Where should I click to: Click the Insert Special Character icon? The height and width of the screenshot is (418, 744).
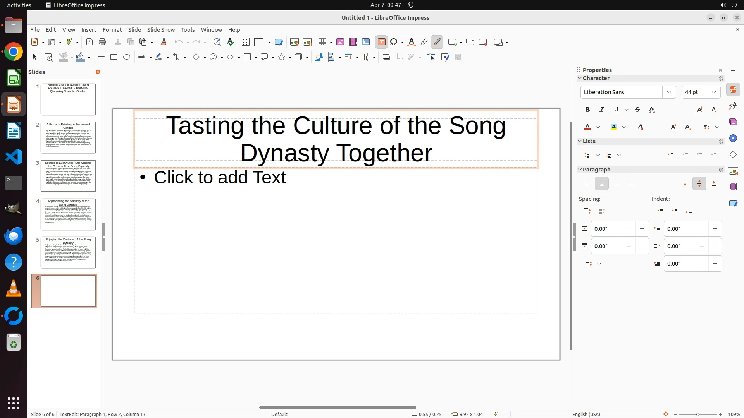394,42
